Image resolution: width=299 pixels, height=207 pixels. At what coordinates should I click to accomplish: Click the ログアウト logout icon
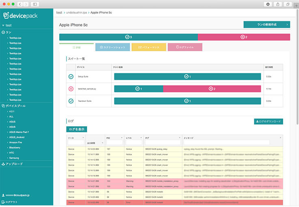pos(3,202)
